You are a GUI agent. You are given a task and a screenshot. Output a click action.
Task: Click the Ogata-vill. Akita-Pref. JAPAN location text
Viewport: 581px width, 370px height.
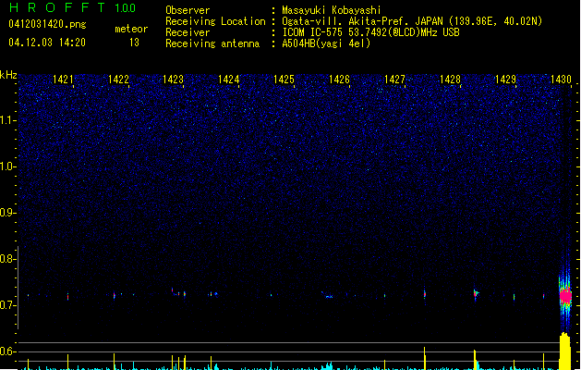tap(412, 21)
